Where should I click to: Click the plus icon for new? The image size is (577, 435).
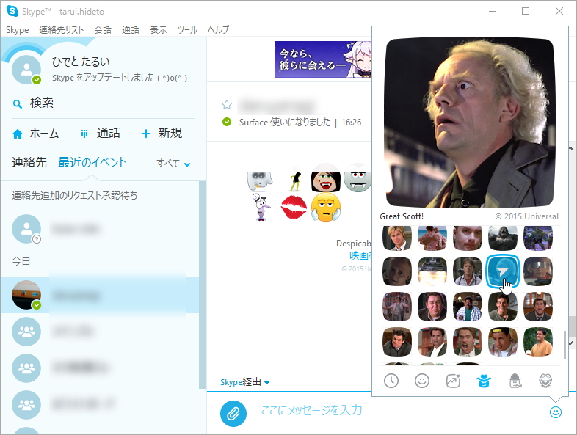(146, 134)
